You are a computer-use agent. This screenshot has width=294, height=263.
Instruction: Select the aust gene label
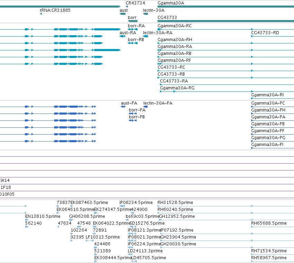(x=124, y=10)
